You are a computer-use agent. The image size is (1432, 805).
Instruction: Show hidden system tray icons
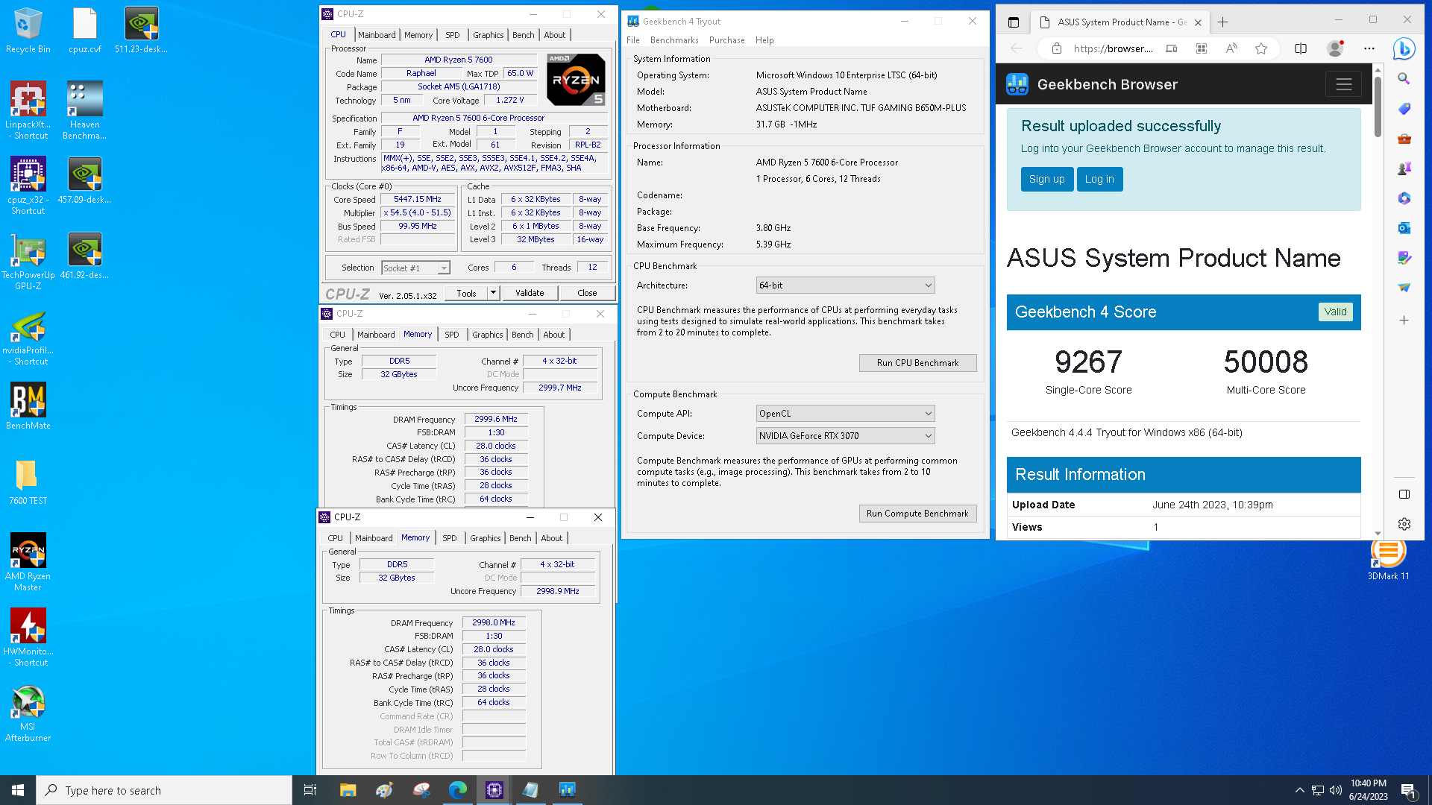coord(1300,790)
